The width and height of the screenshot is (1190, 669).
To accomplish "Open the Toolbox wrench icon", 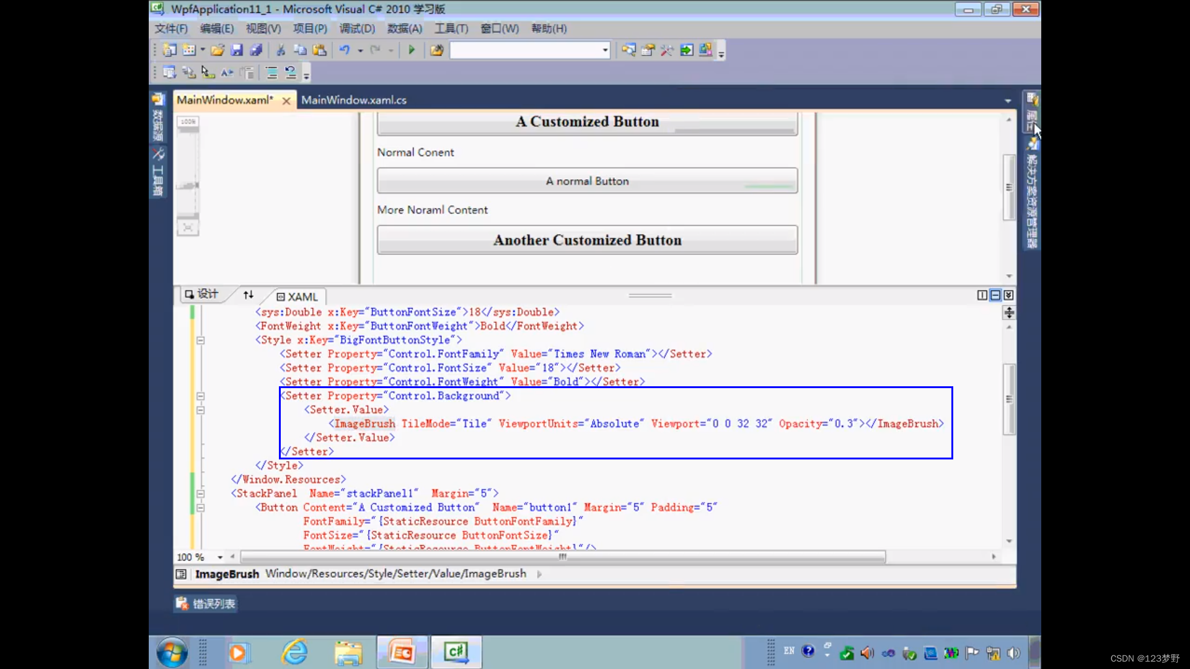I will click(668, 50).
